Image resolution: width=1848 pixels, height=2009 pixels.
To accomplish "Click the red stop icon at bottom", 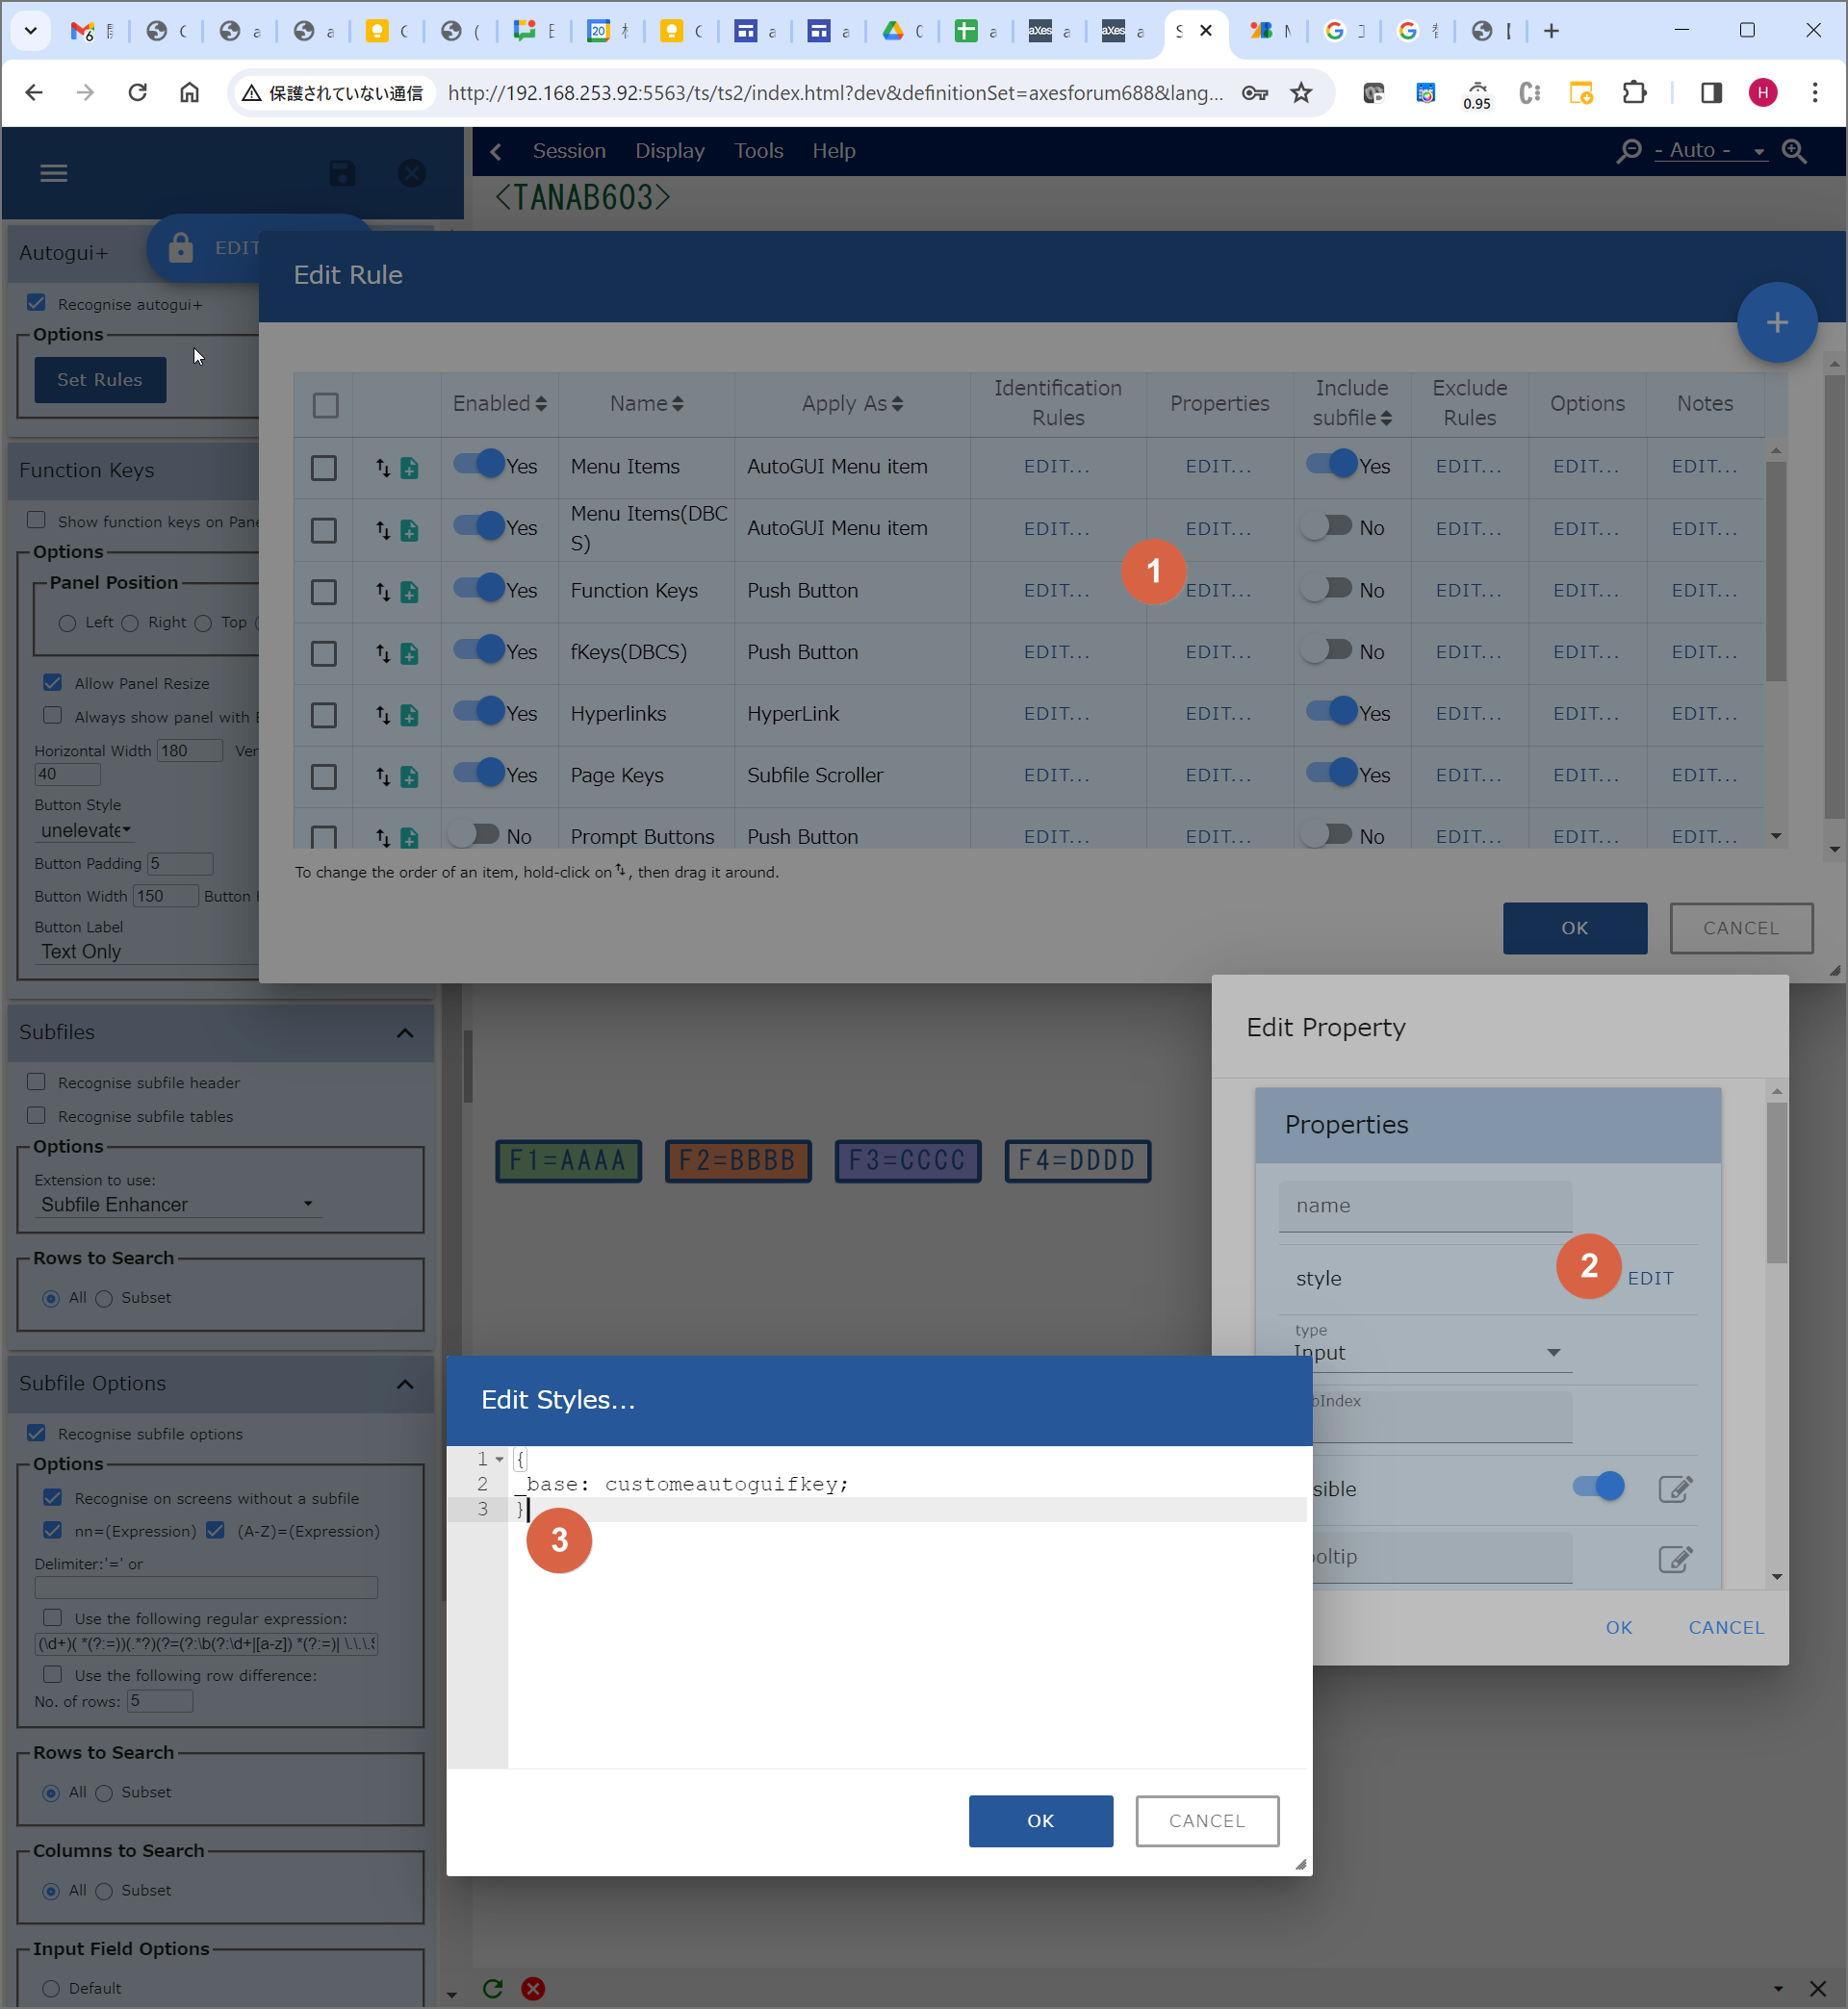I will point(533,1988).
